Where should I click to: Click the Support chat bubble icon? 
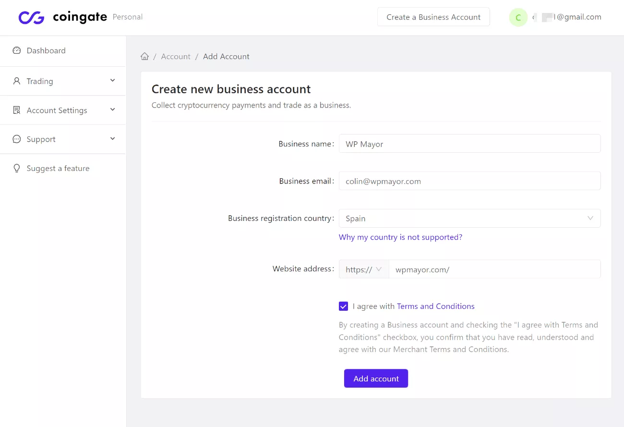[x=17, y=139]
